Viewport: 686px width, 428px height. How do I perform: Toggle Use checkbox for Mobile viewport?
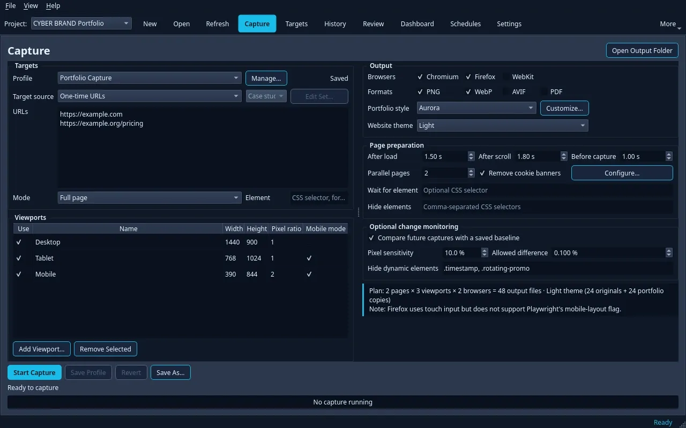pos(19,274)
